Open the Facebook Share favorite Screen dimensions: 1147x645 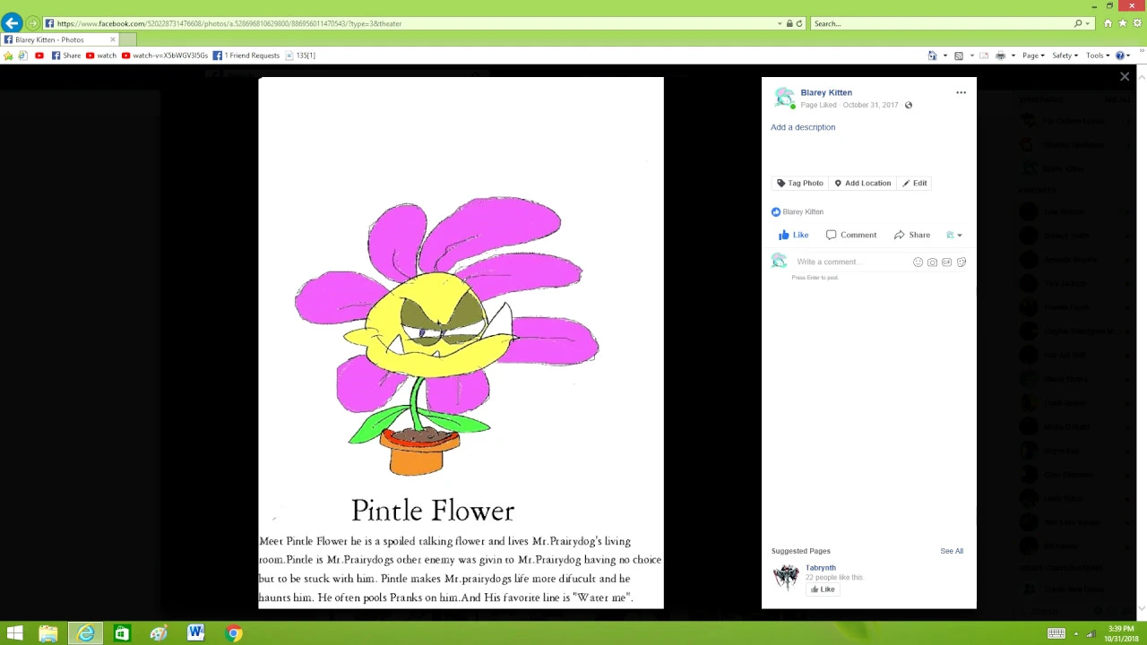[x=66, y=56]
